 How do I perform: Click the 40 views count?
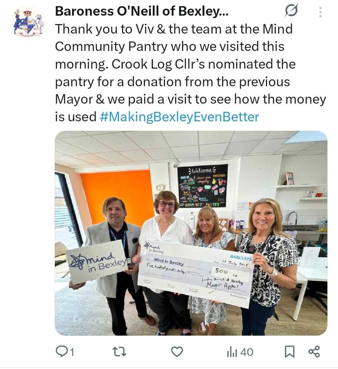(x=247, y=352)
